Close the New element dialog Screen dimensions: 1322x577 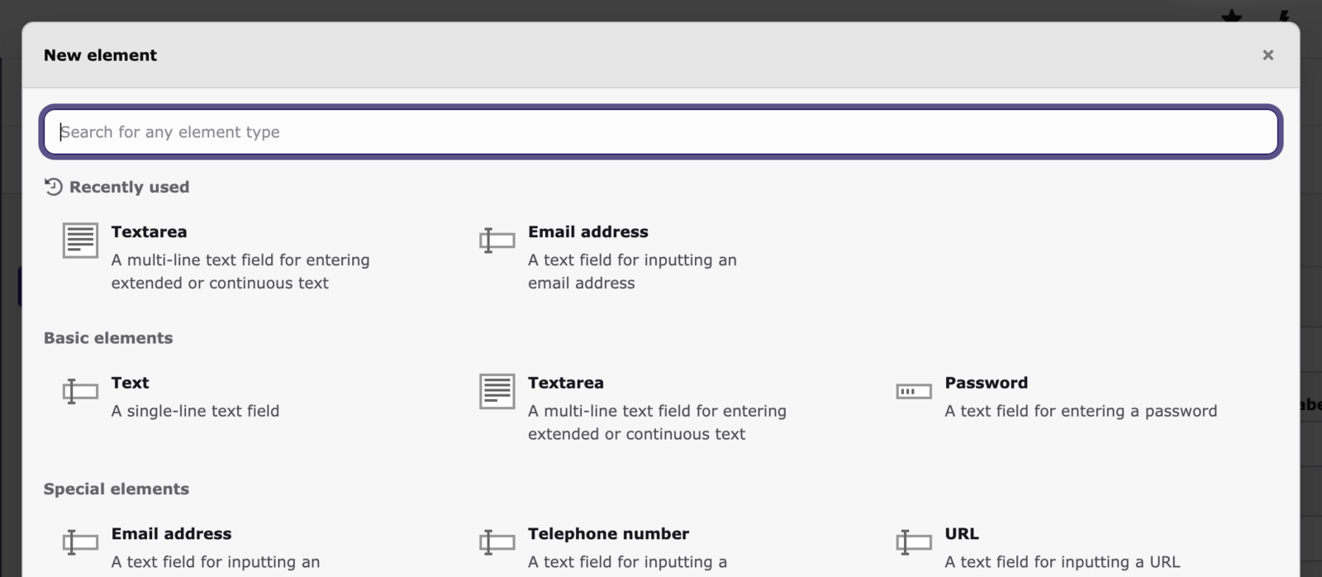[x=1267, y=55]
